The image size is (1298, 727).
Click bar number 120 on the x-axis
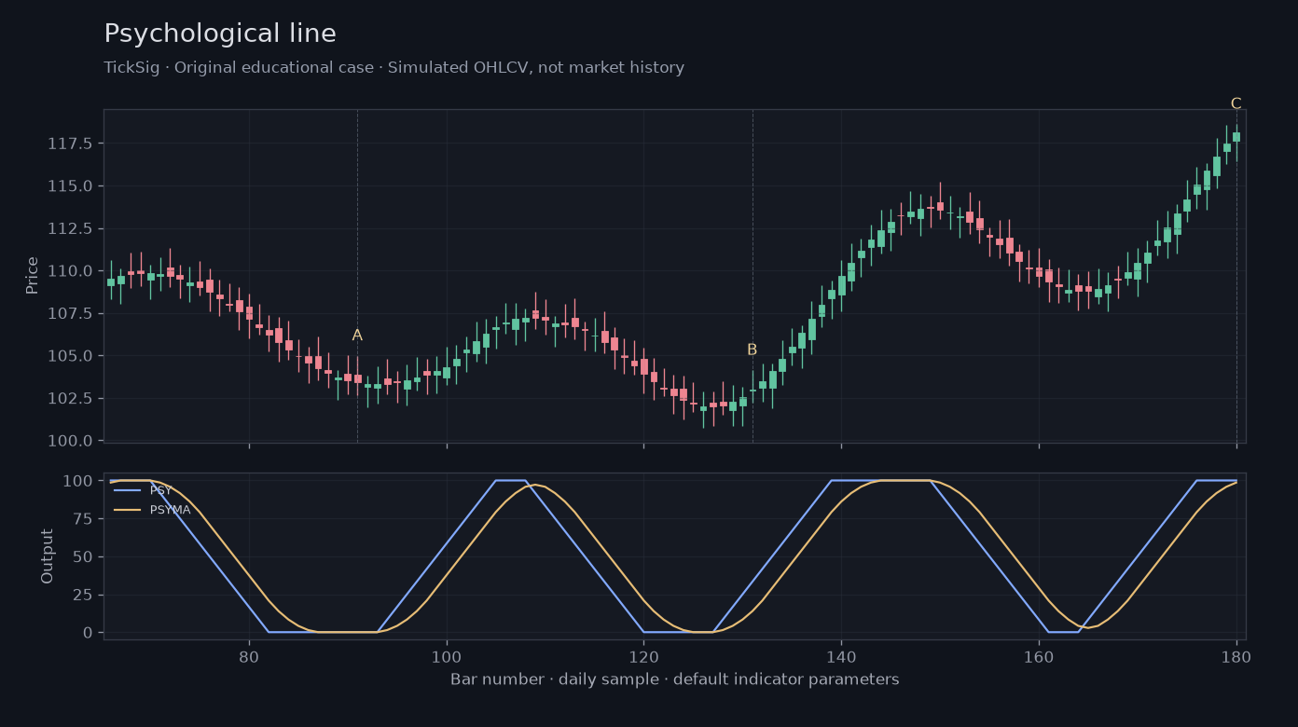643,655
